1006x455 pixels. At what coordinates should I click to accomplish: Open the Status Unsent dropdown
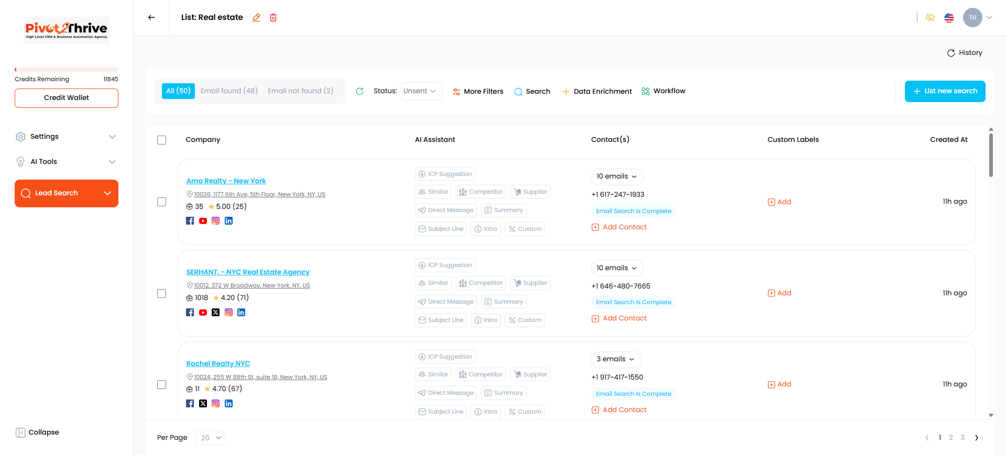(x=420, y=91)
